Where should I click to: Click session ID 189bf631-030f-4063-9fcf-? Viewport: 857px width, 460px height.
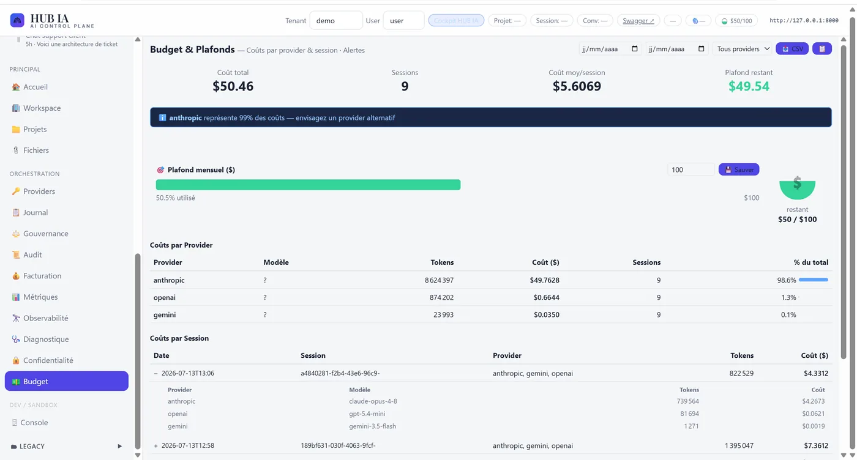[338, 446]
